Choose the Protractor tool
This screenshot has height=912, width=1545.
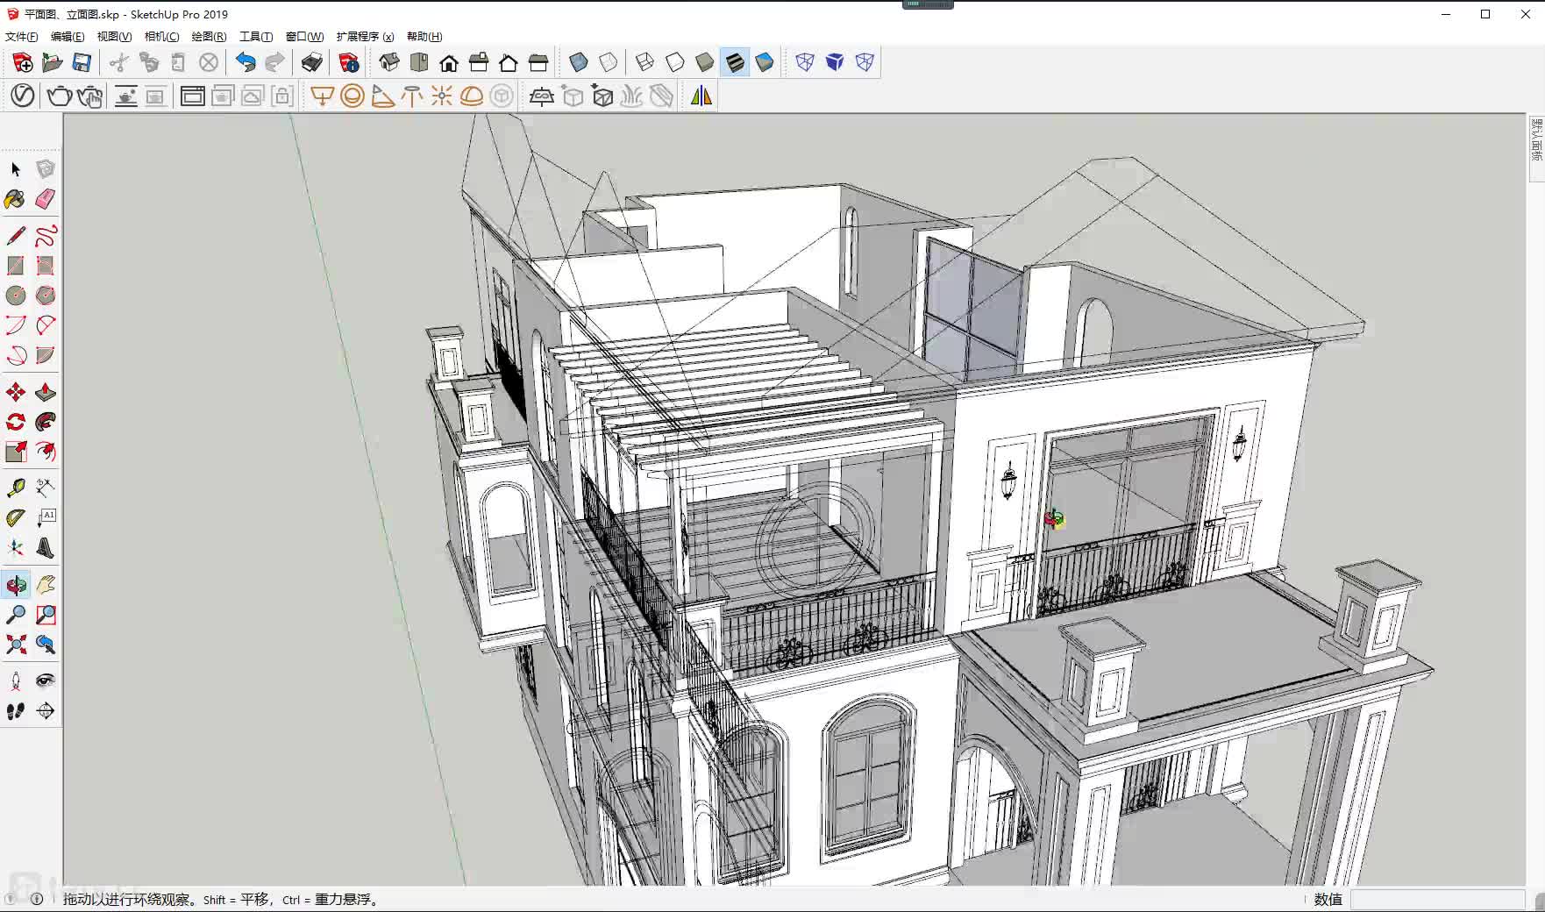click(16, 518)
